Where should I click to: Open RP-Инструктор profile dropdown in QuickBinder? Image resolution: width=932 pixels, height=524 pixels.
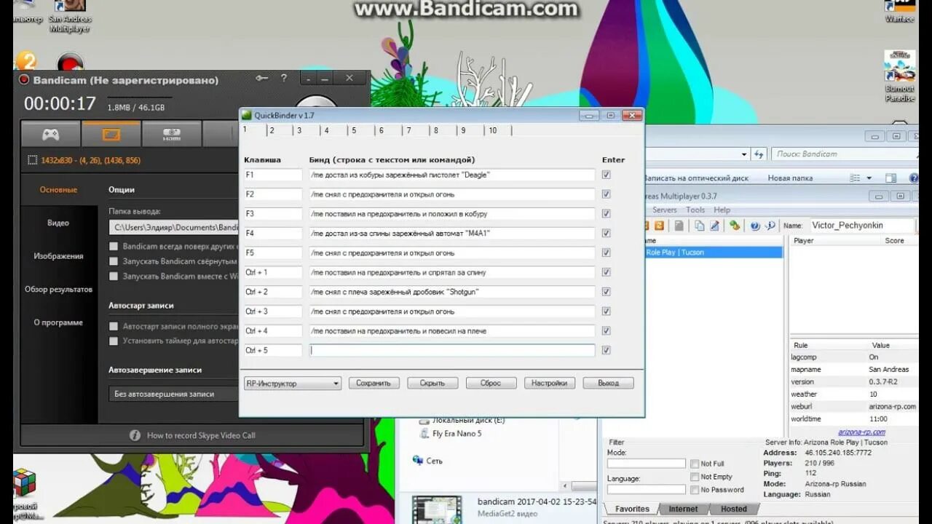[293, 383]
